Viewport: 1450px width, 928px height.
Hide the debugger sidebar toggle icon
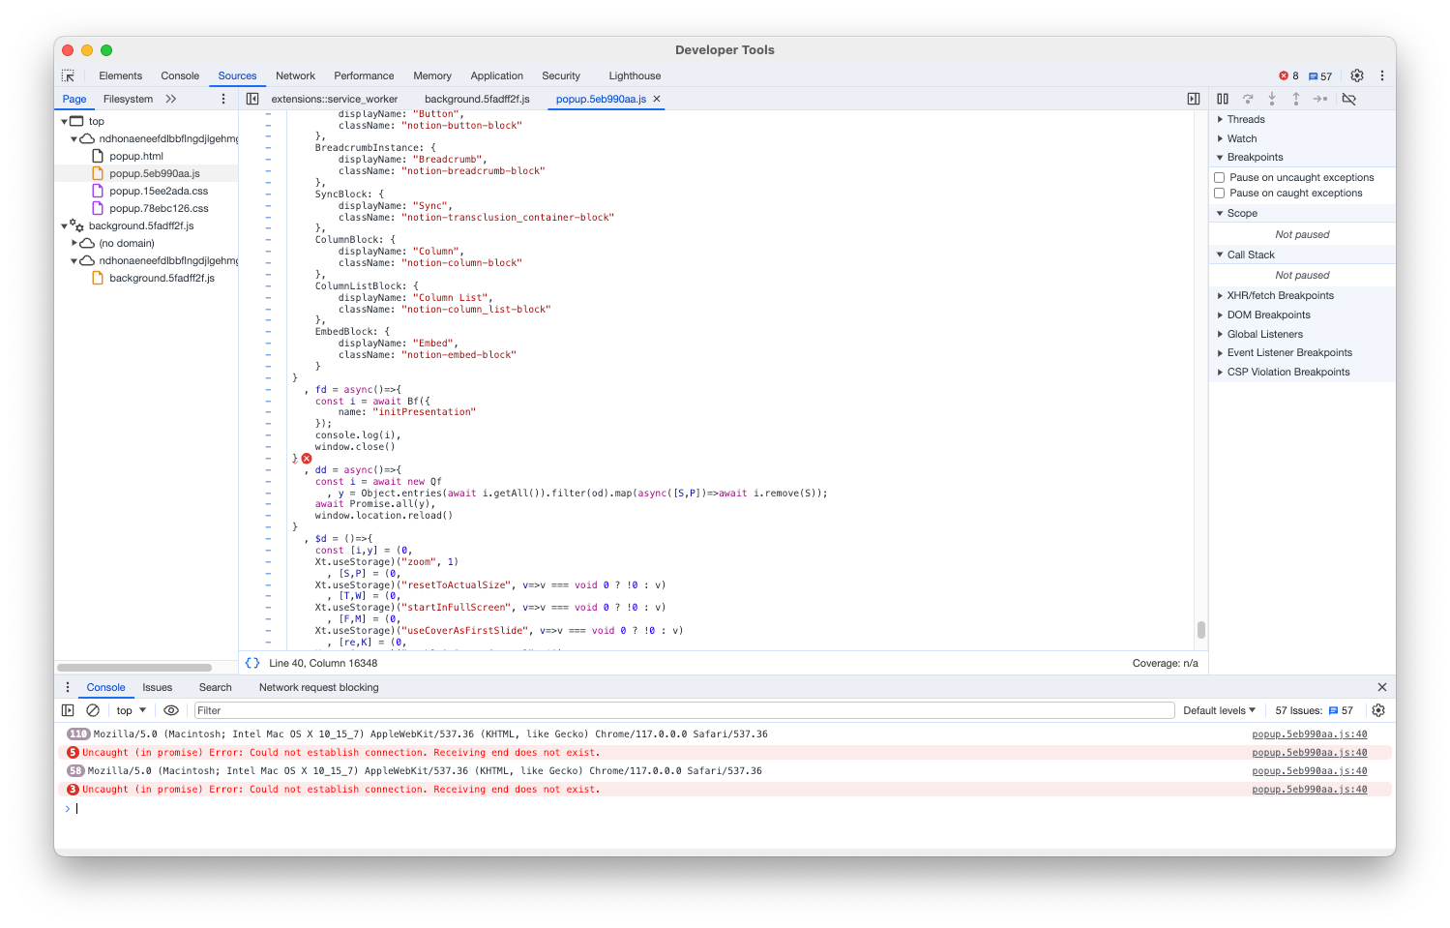point(1194,99)
